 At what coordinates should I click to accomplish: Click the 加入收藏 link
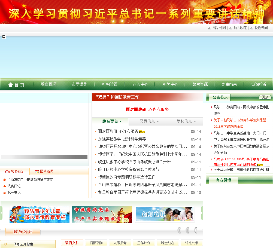[x=240, y=28]
